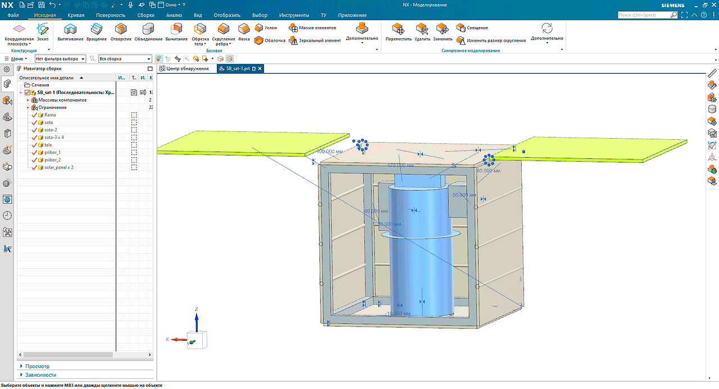
Task: Collapse the SB_sat-1 assembly node
Action: pyautogui.click(x=21, y=93)
